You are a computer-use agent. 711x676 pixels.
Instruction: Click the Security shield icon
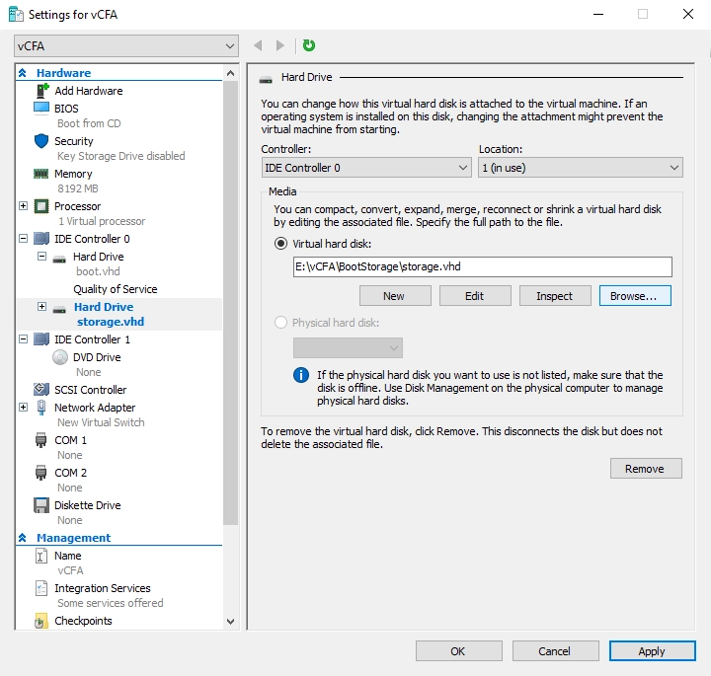click(41, 141)
